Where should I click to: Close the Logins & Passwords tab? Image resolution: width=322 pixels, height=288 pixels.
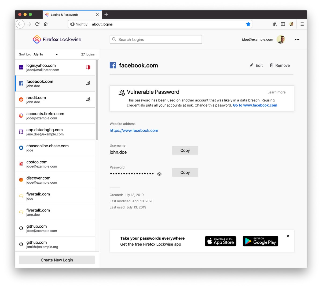pyautogui.click(x=97, y=15)
